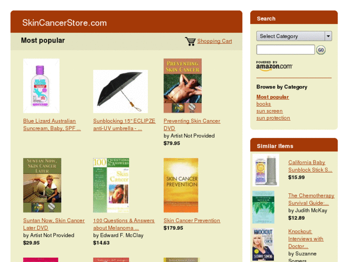Open the Suntan Now, Skin Cancer Later cover

(x=42, y=185)
